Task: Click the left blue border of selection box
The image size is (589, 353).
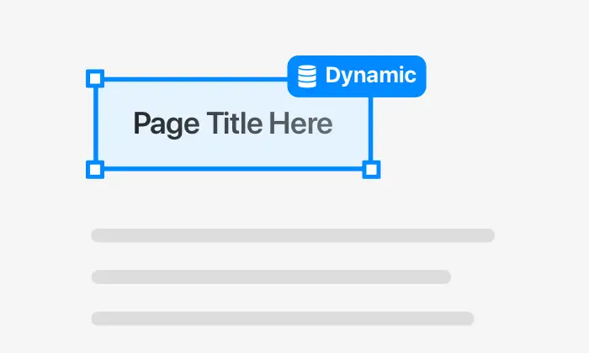Action: [95, 124]
